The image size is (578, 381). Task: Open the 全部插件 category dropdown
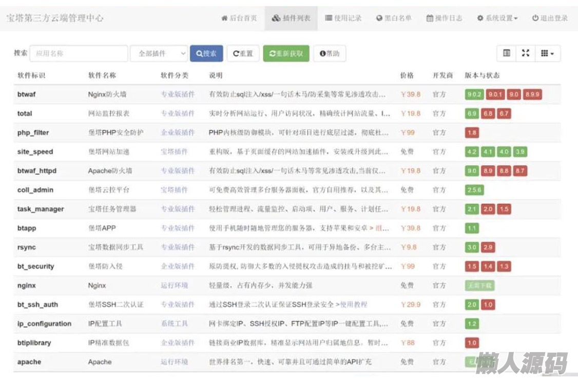(159, 53)
